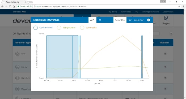The image size is (186, 99).
Task: Click the 12:00 time axis label
Action: click(x=101, y=80)
